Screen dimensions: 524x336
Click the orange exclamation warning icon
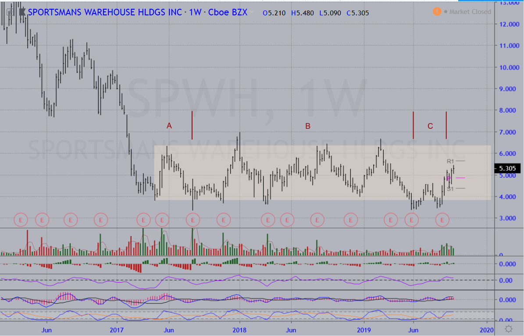437,11
